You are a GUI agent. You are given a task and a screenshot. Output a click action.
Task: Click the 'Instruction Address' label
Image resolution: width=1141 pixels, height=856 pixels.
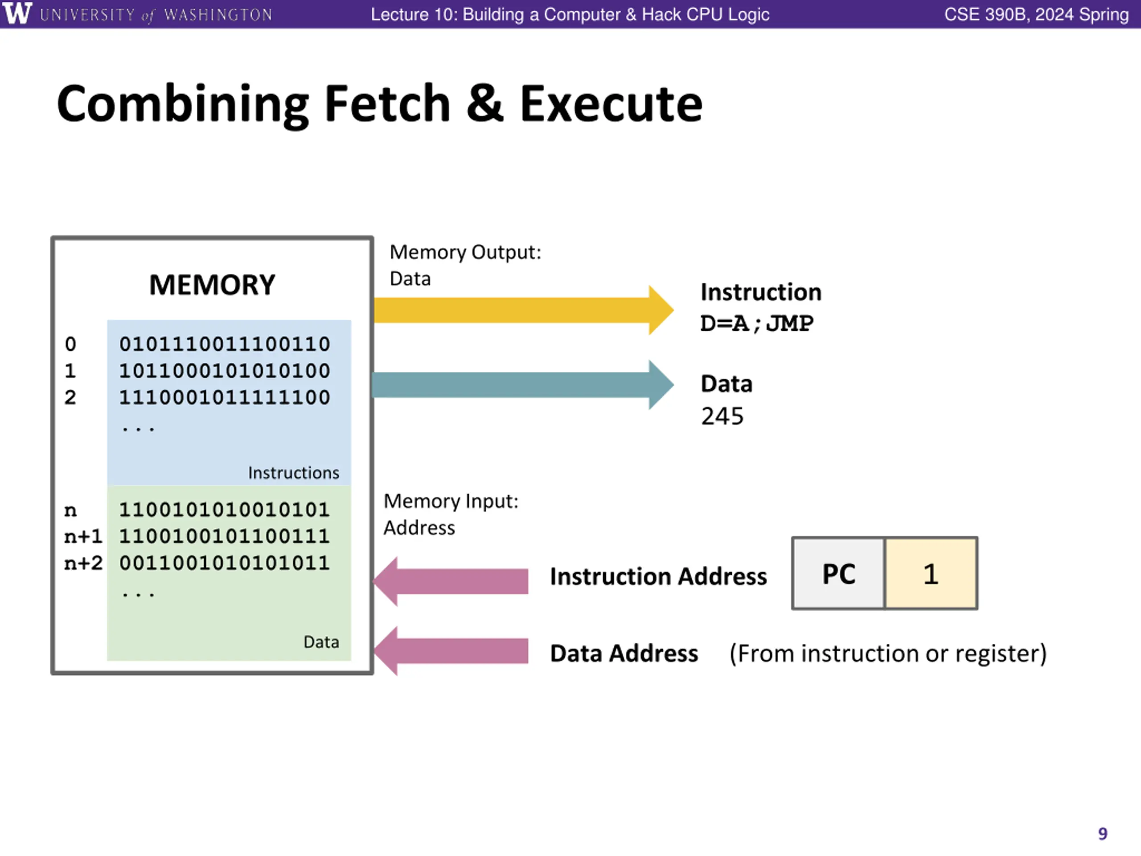tap(658, 576)
